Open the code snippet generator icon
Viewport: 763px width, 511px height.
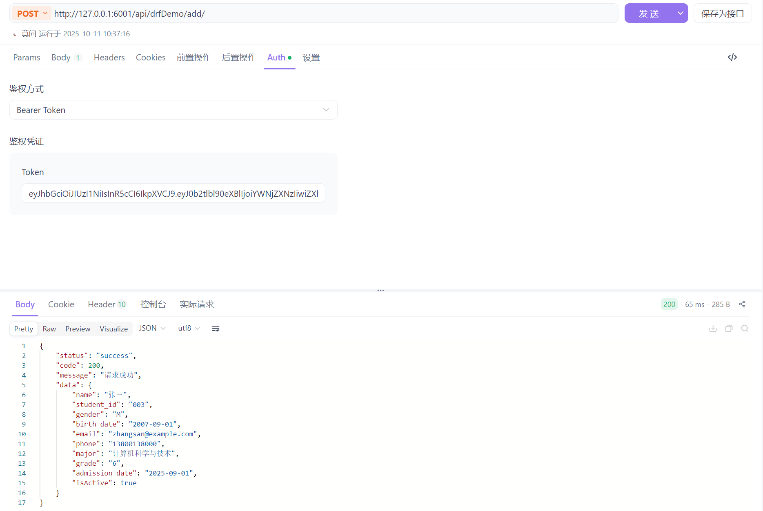(x=732, y=57)
